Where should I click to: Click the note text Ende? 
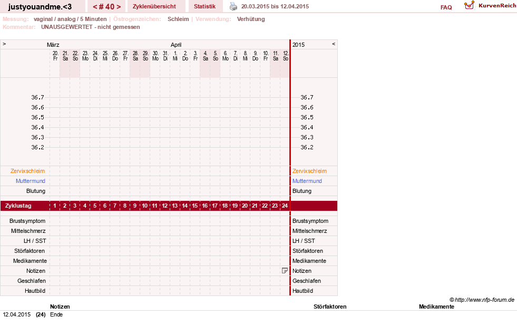pyautogui.click(x=56, y=314)
